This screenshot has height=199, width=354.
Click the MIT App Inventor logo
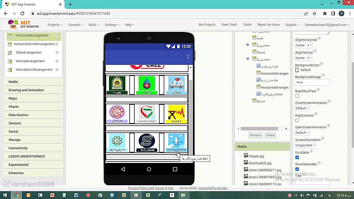(23, 25)
